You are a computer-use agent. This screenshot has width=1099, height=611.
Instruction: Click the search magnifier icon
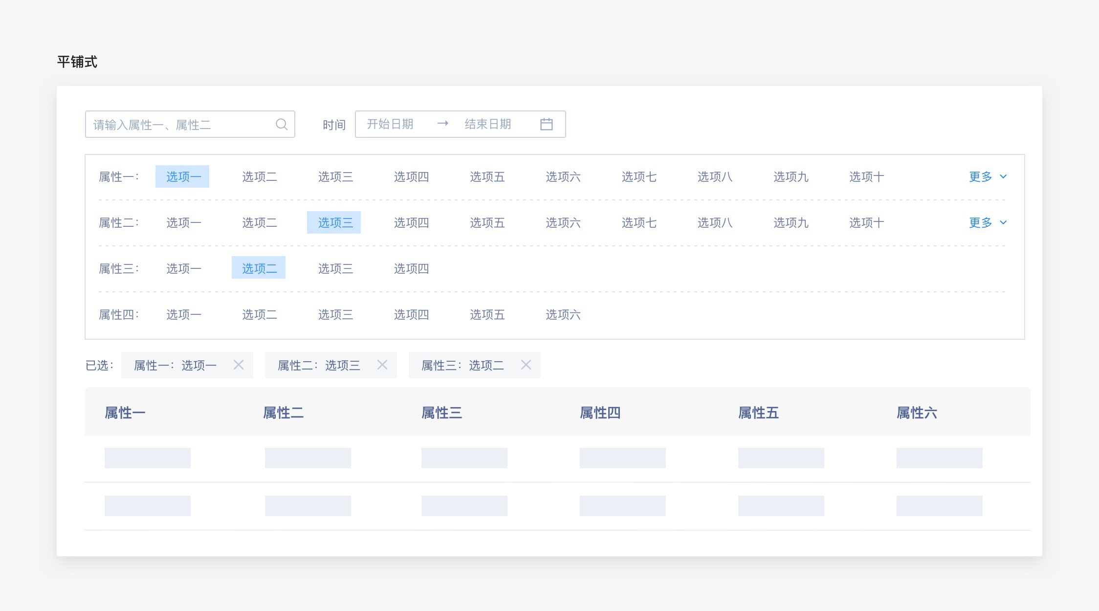click(x=282, y=124)
